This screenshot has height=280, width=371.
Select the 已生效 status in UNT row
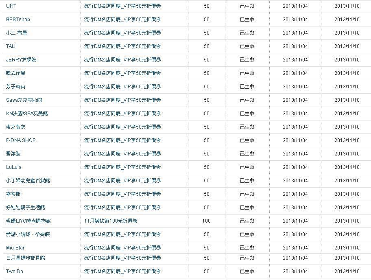[x=247, y=6]
